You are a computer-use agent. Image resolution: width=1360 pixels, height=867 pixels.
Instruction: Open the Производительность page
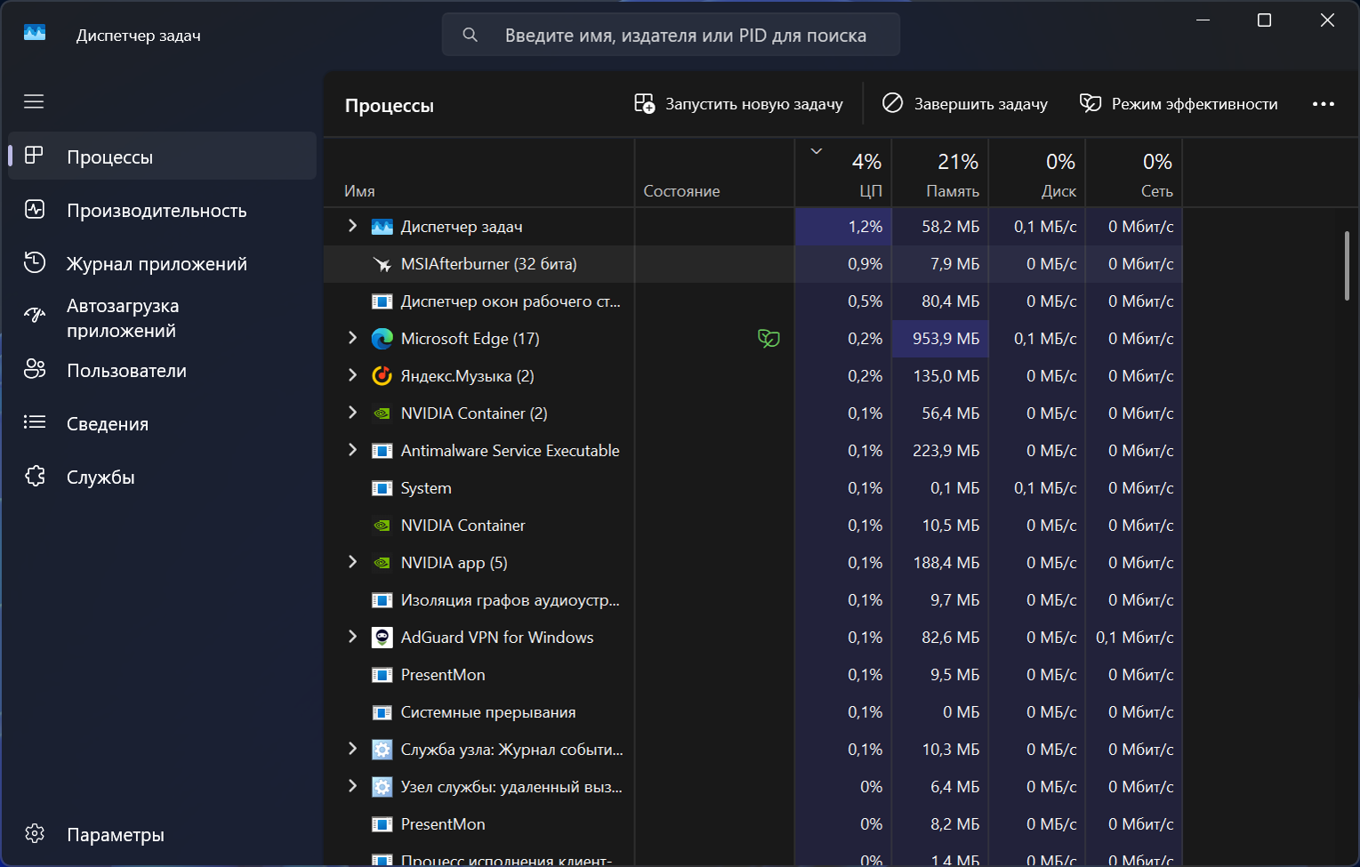click(162, 210)
